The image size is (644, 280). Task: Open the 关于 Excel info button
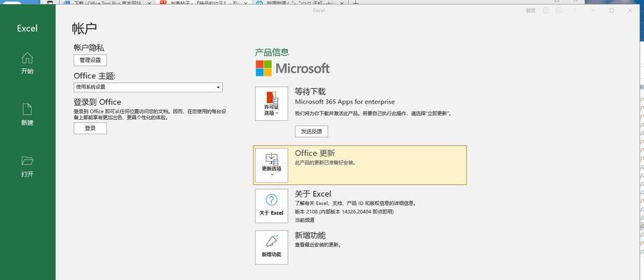(271, 206)
